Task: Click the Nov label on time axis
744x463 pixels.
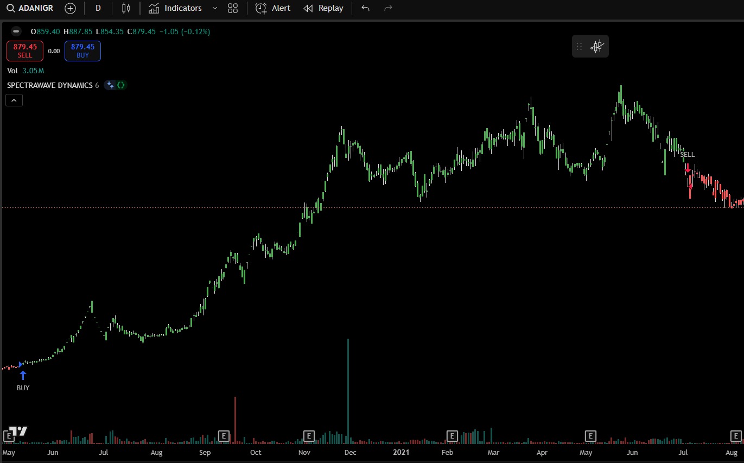Action: click(x=304, y=452)
